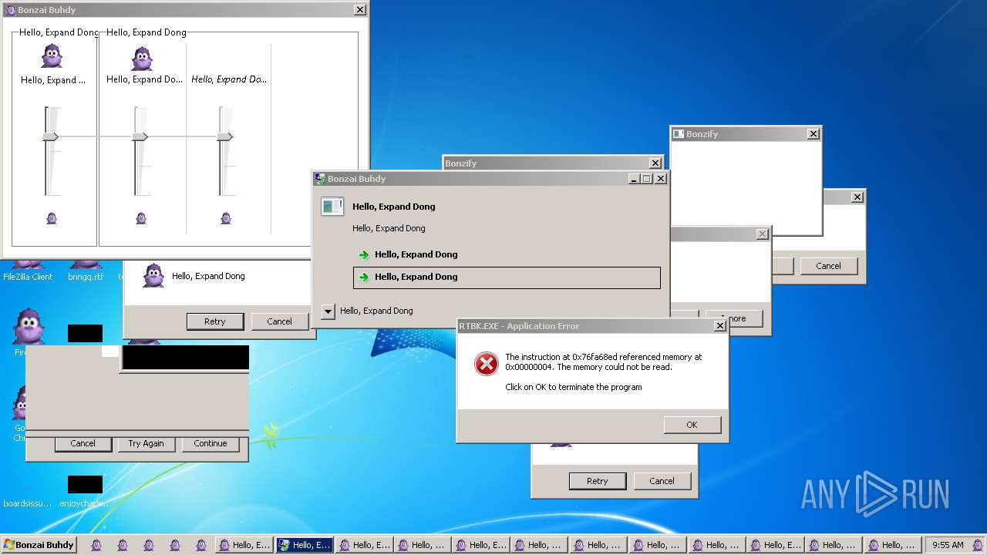Close the white Bonzify window on the right
Screen dimensions: 987x555
tap(813, 134)
